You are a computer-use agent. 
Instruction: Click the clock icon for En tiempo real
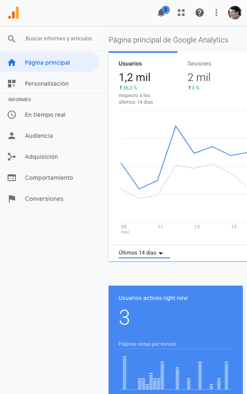[12, 115]
